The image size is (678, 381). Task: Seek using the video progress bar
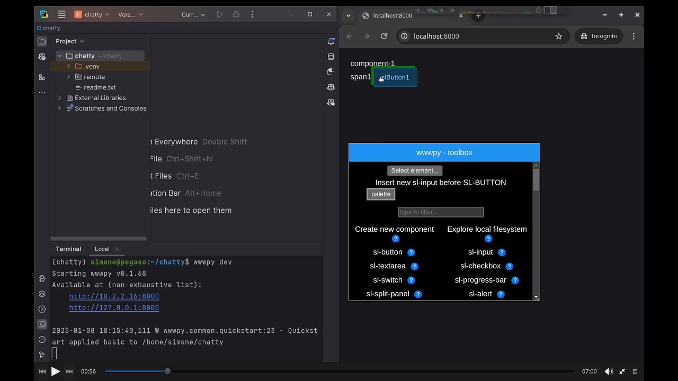tap(339, 371)
